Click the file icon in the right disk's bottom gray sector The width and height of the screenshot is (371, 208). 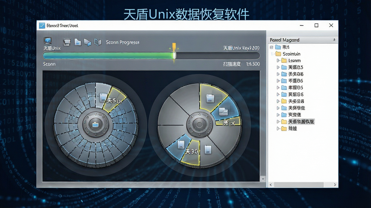(x=208, y=149)
